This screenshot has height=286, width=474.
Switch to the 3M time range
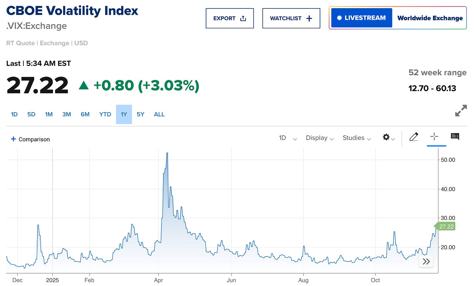pos(67,114)
